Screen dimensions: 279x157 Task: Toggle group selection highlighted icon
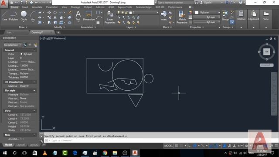pos(232,22)
